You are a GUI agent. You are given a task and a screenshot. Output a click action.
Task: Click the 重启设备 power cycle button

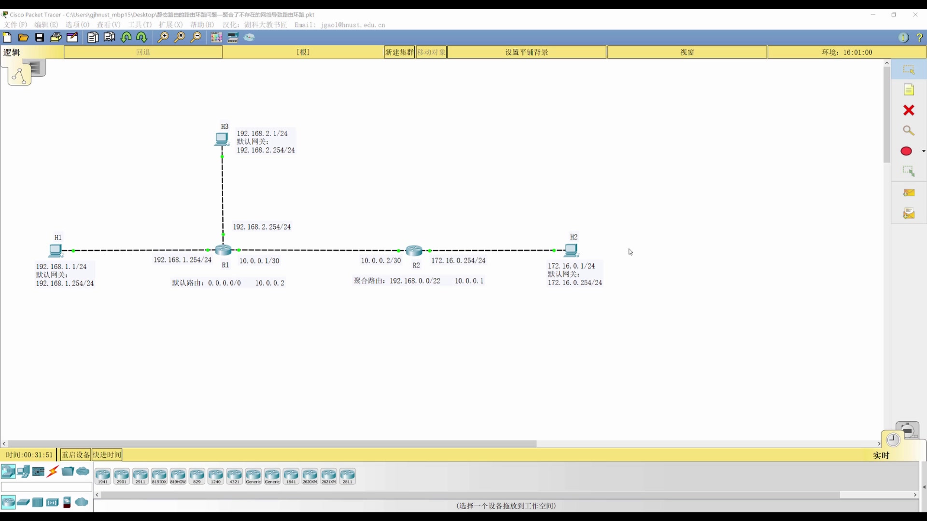pos(76,455)
